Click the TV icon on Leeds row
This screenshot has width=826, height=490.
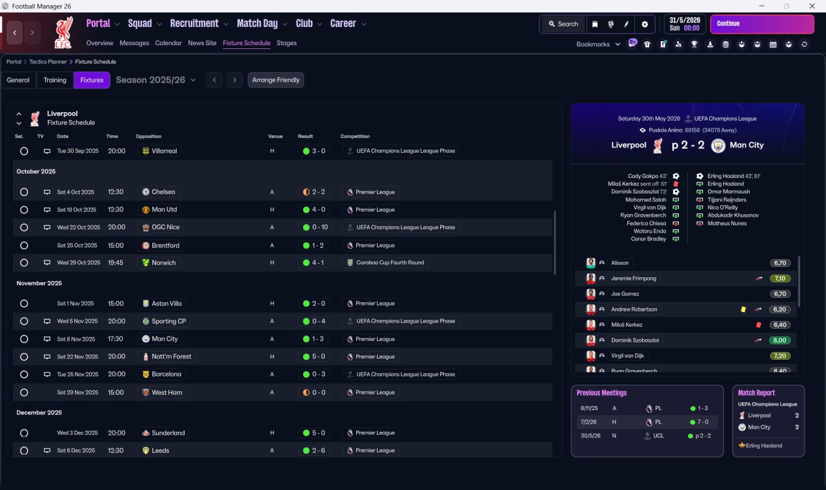pos(46,451)
